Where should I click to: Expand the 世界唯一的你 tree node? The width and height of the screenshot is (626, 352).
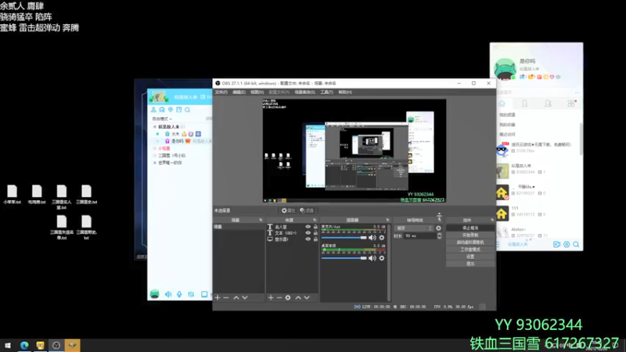point(155,163)
